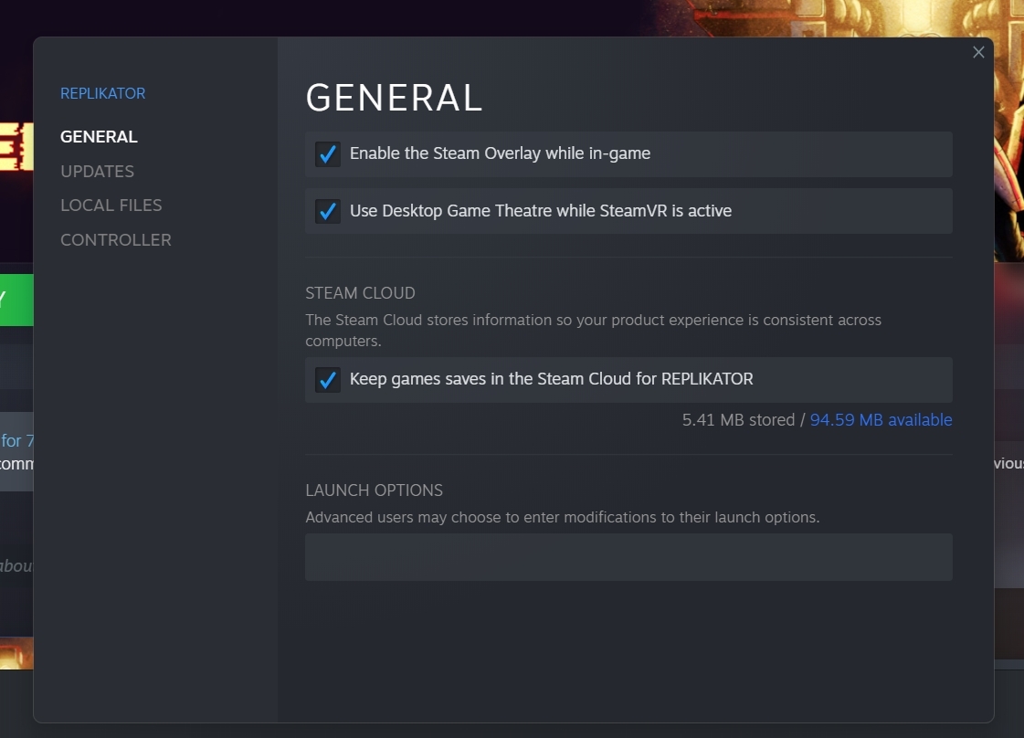The image size is (1024, 738).
Task: Switch to the Local Files tab
Action: click(x=111, y=206)
